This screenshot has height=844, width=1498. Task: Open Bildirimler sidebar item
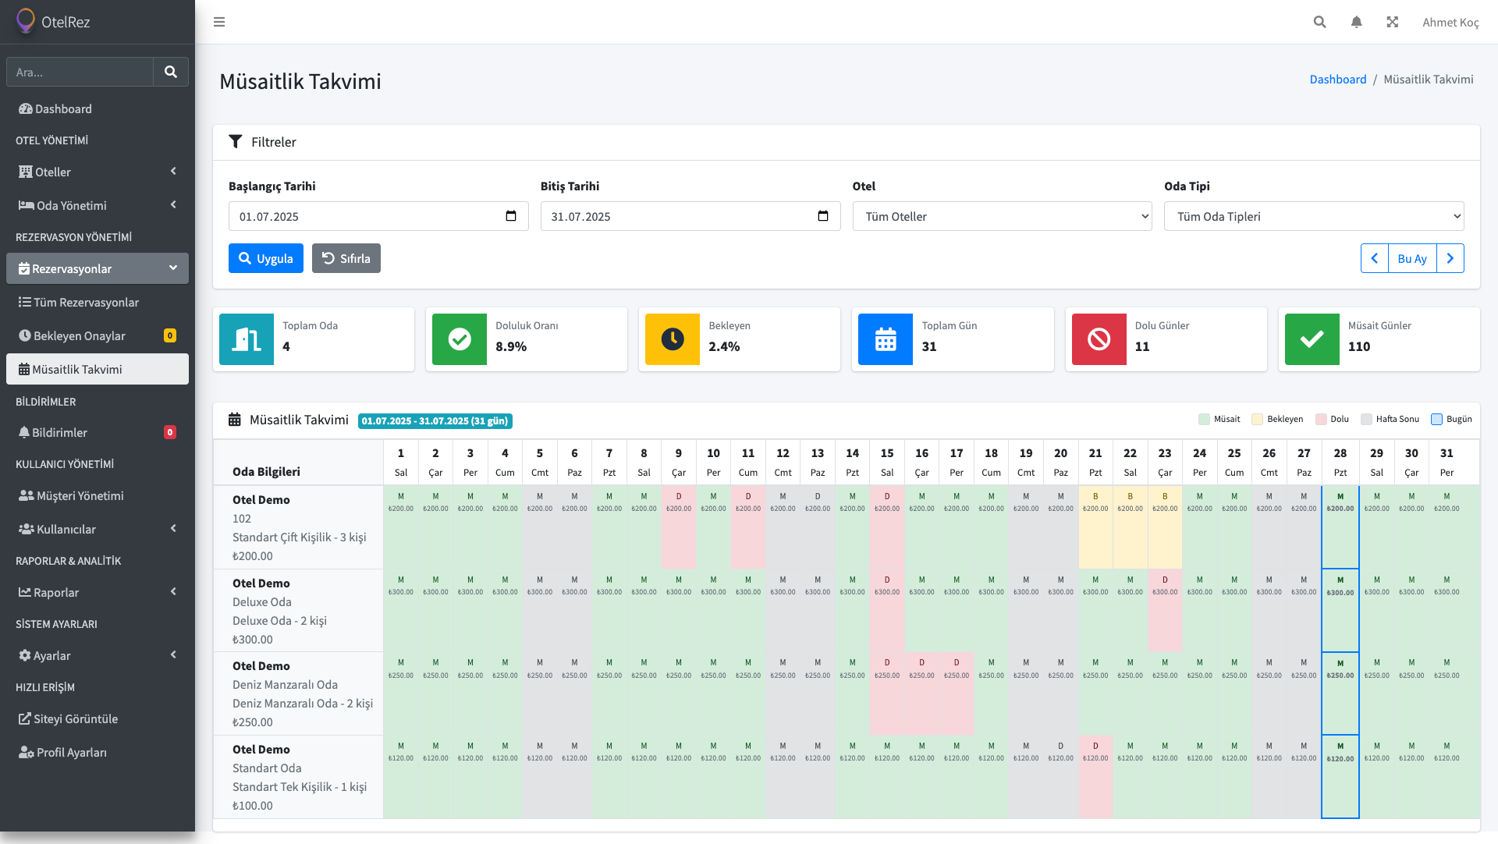pos(98,433)
